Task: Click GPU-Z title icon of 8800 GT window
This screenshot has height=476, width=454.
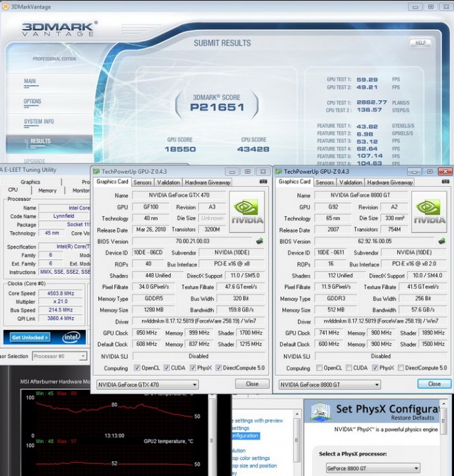Action: tap(278, 171)
